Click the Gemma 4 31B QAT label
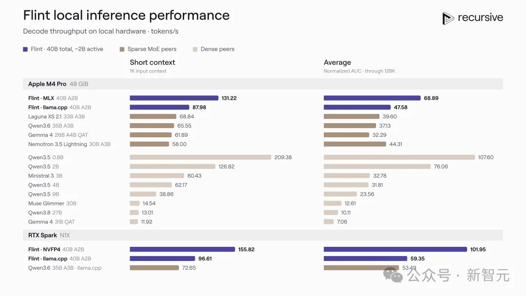The width and height of the screenshot is (526, 296). pos(51,222)
